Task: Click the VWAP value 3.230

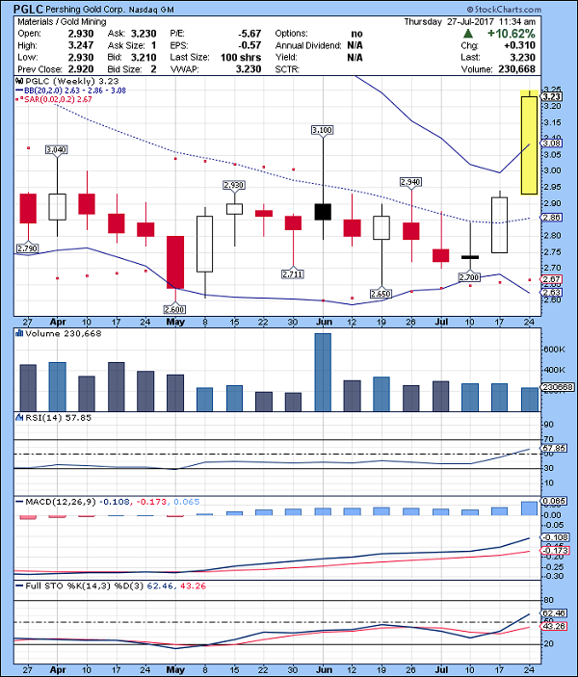Action: point(249,69)
